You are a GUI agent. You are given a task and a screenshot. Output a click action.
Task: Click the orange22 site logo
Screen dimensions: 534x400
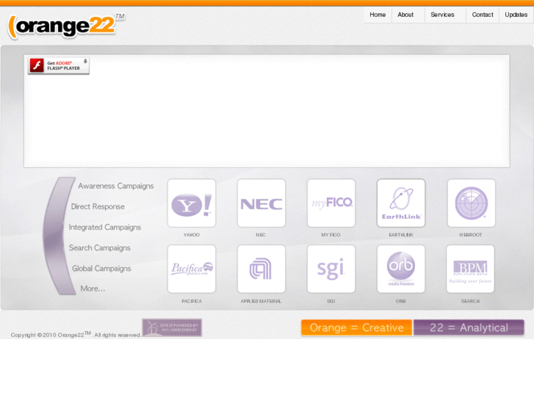click(66, 26)
